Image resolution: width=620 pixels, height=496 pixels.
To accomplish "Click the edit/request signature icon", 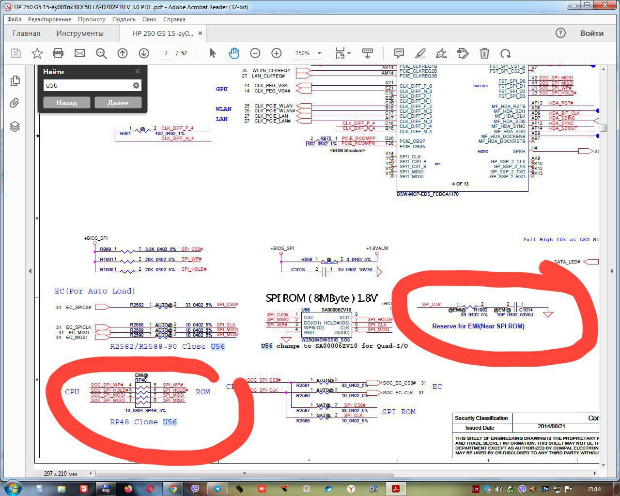I will (463, 53).
